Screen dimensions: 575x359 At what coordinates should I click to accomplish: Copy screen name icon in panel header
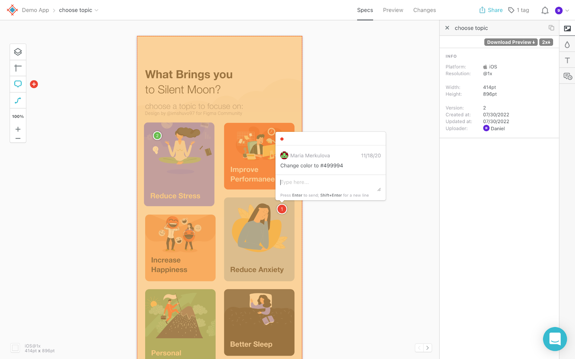tap(551, 28)
